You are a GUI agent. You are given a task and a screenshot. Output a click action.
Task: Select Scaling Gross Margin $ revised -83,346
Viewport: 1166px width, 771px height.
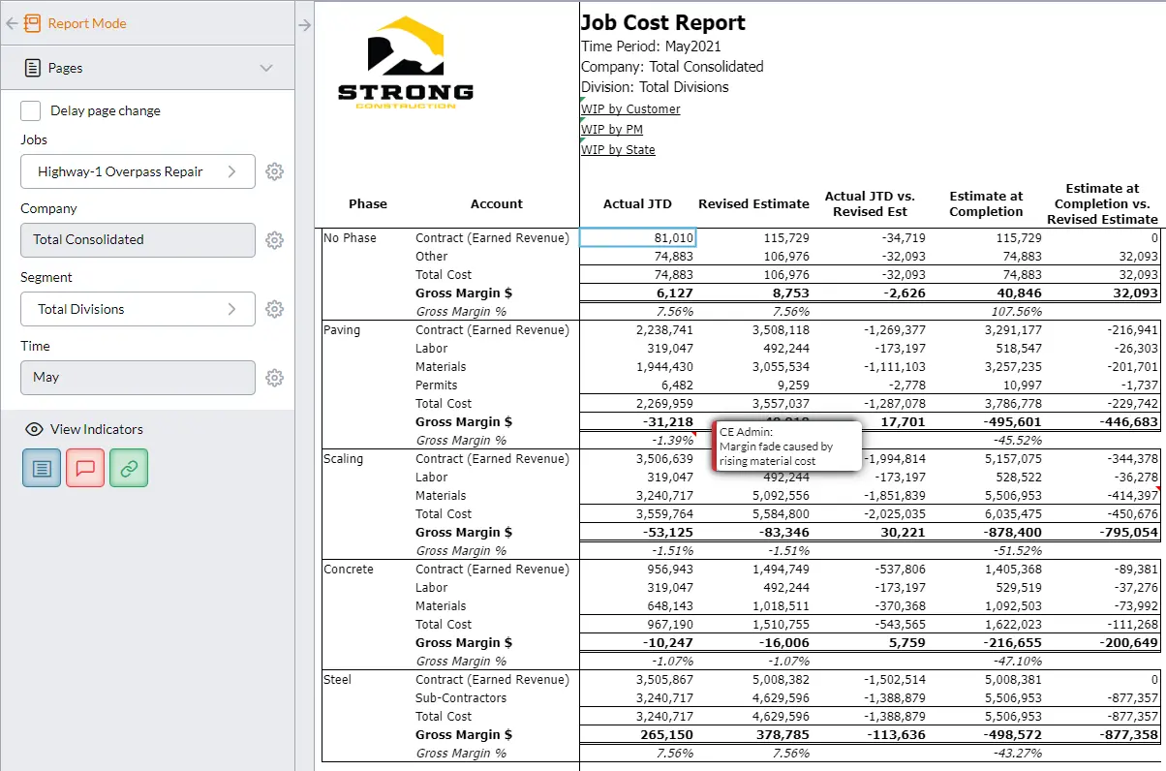(753, 533)
